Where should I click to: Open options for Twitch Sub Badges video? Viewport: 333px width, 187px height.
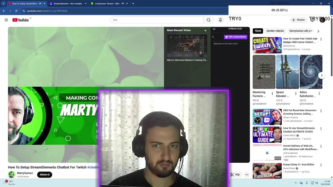(x=321, y=39)
